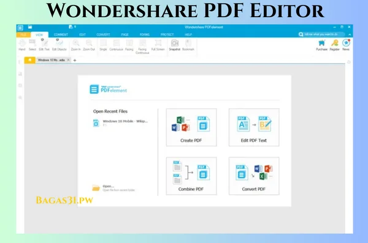Click the Edit PDF Text tile

254,127
